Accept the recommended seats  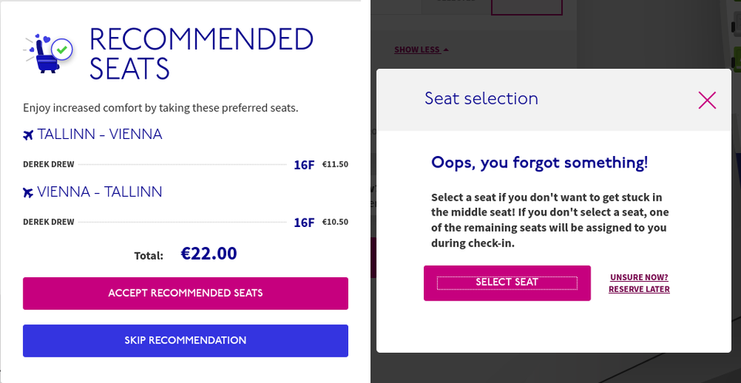[x=185, y=293]
